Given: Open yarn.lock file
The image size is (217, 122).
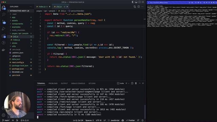Looking at the screenshot, I should click(16, 75).
